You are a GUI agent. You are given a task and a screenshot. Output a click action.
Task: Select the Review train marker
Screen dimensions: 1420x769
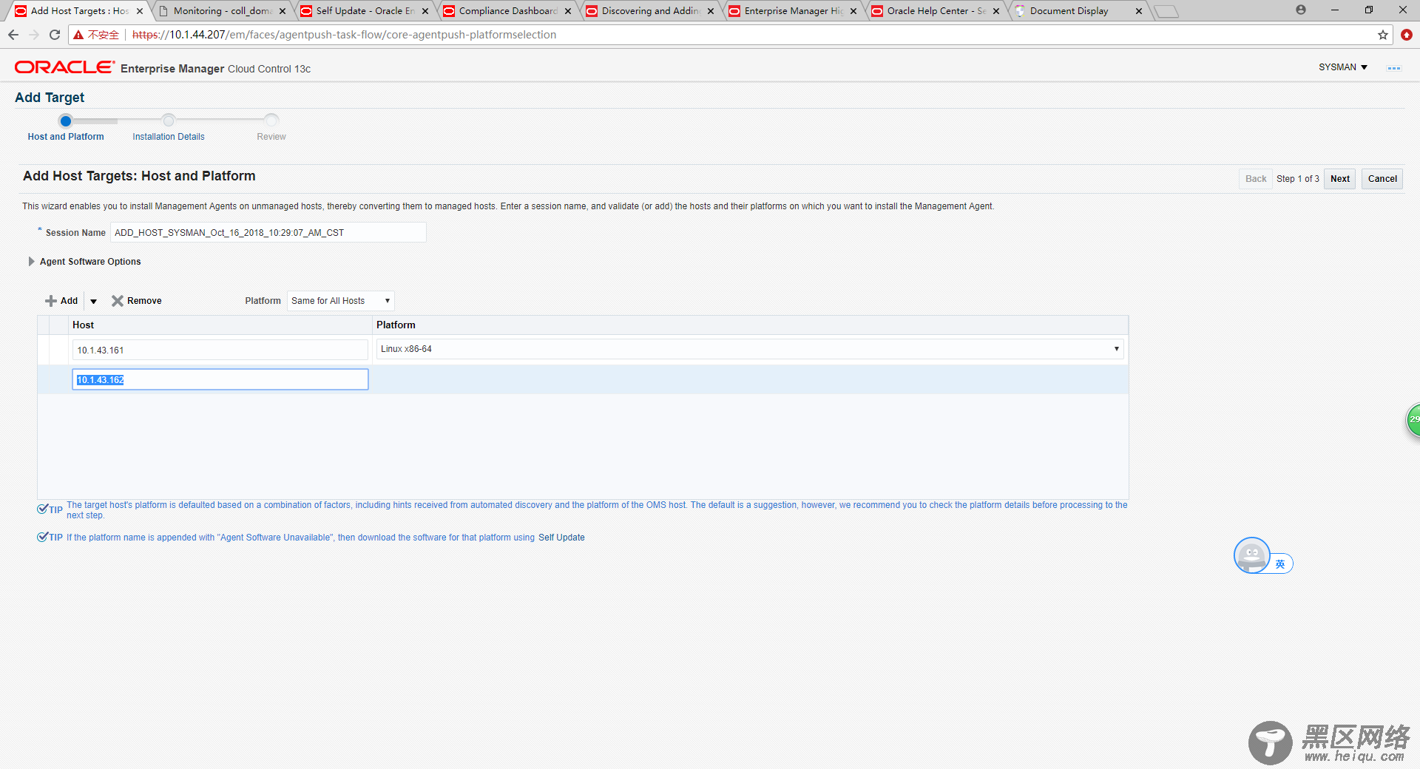(x=271, y=121)
